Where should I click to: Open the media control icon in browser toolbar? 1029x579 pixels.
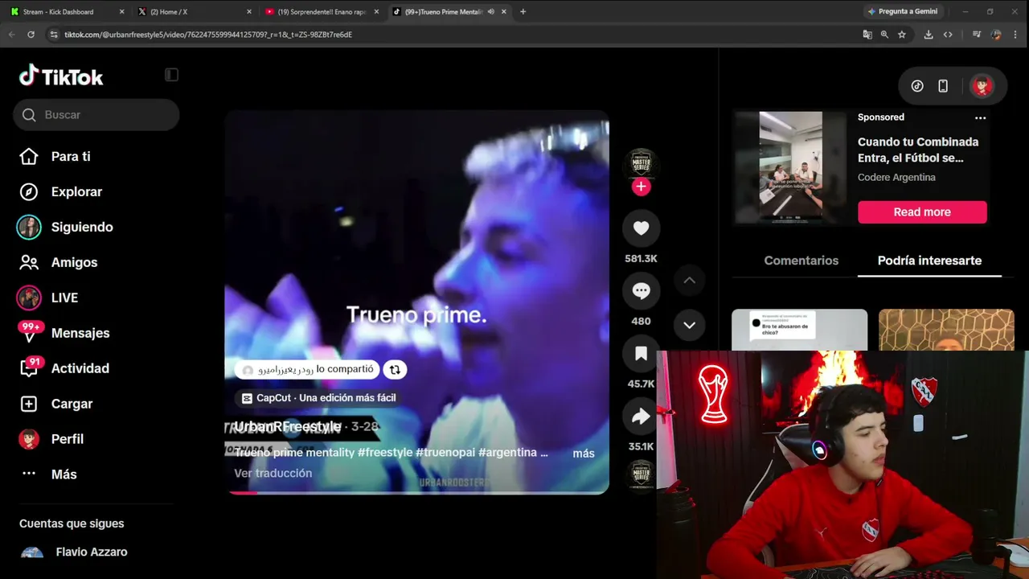(x=976, y=35)
